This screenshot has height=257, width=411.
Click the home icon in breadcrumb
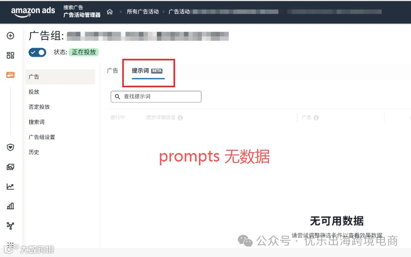[x=110, y=12]
